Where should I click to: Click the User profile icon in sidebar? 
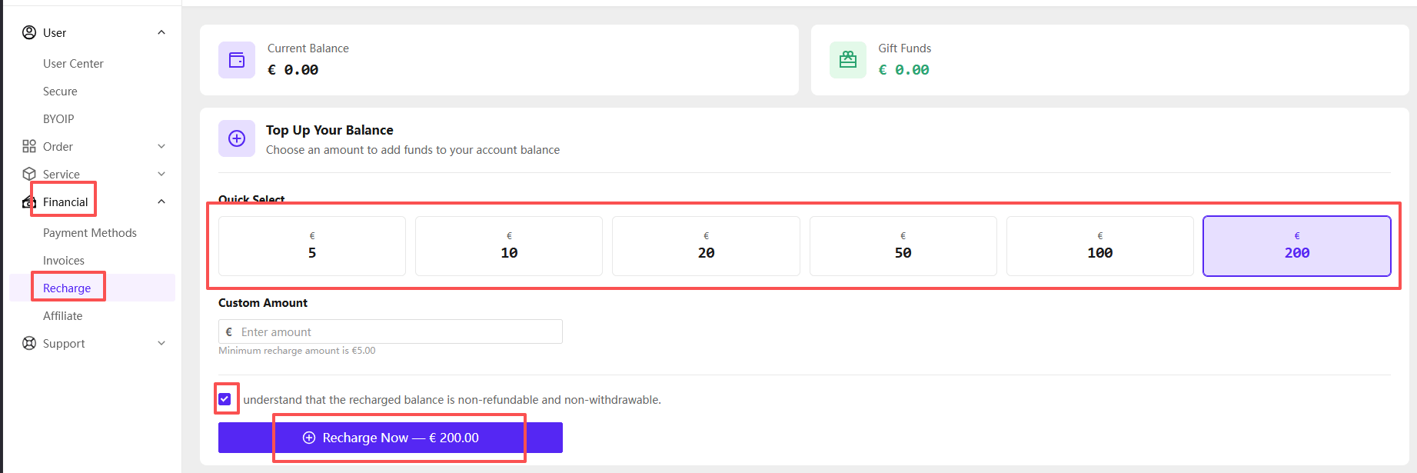29,32
